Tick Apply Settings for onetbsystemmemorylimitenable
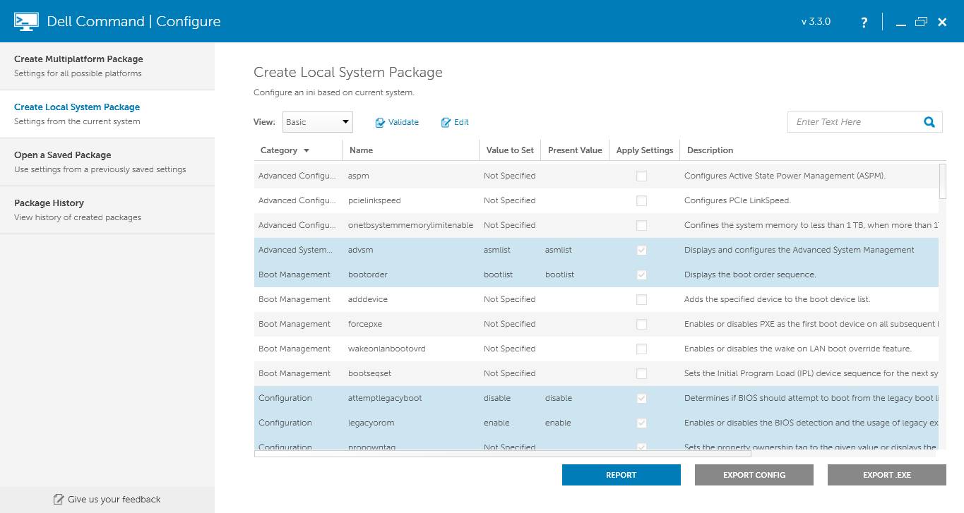This screenshot has height=513, width=964. [x=641, y=226]
